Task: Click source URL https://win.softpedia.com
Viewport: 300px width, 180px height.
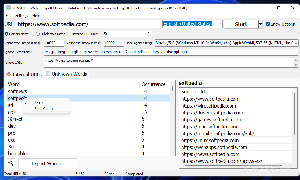Action: 208,106
